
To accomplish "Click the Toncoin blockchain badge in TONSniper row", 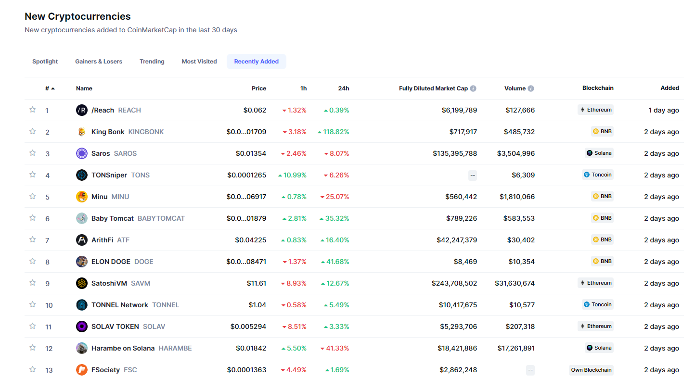I will point(598,175).
